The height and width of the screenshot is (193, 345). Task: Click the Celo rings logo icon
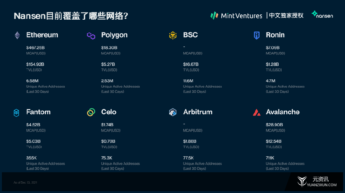pos(91,112)
